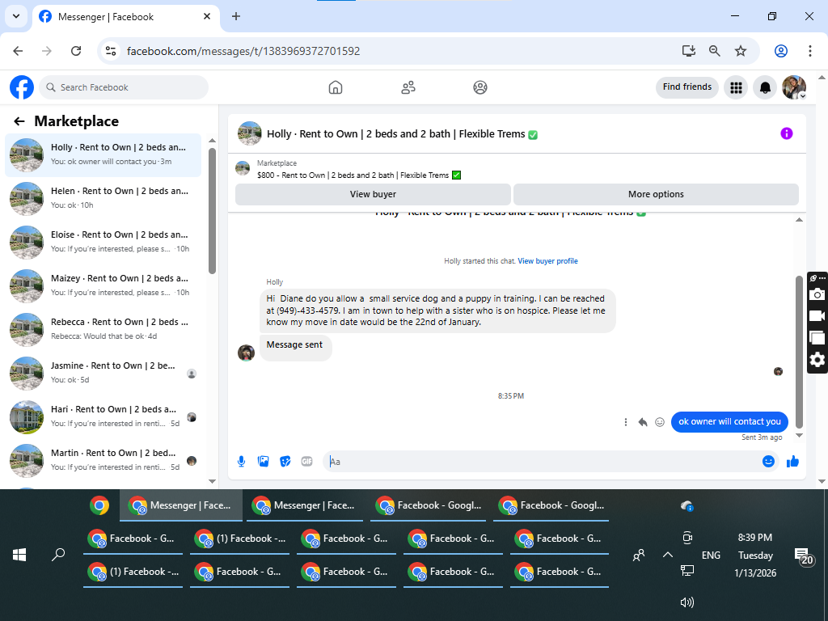828x621 pixels.
Task: Open Chrome three-dot menu
Action: point(809,51)
